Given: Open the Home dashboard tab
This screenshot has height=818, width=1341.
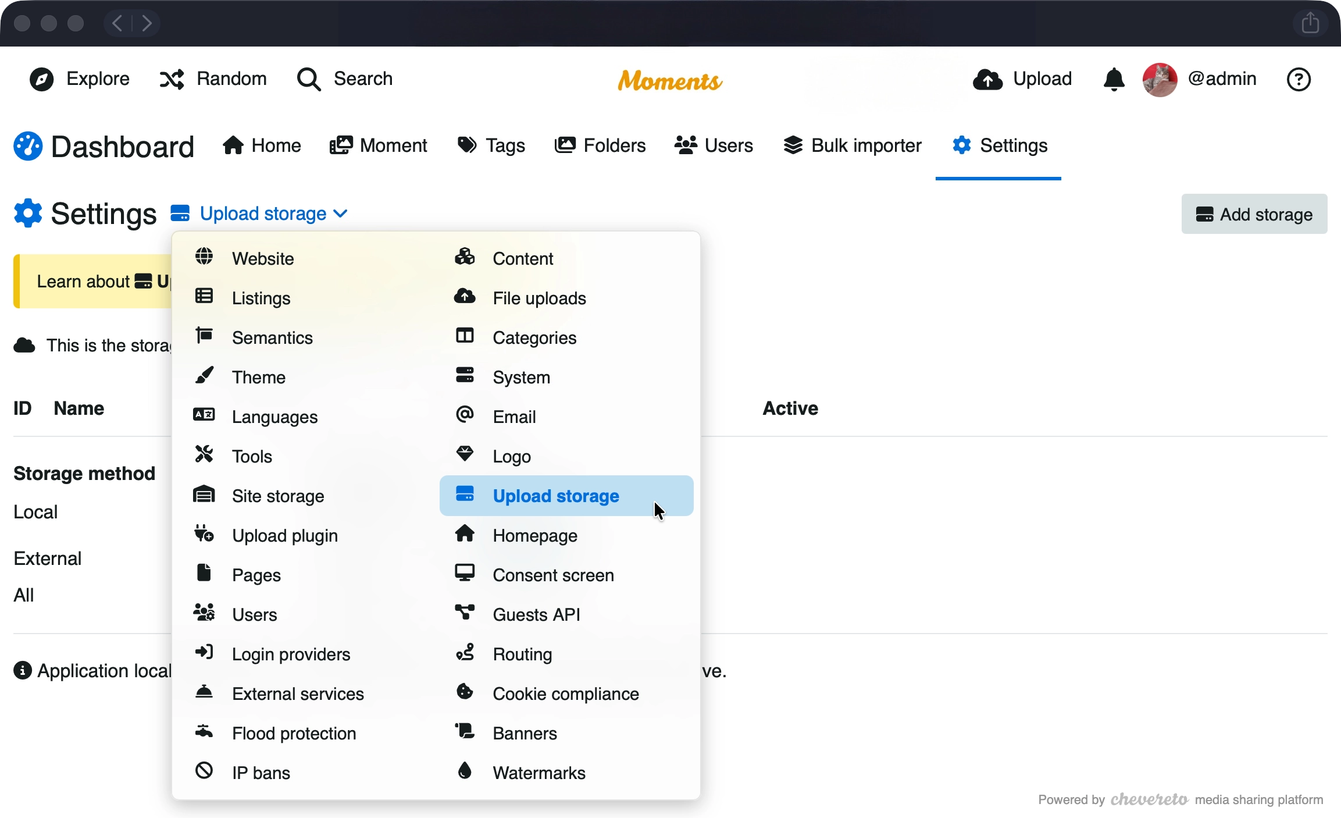Looking at the screenshot, I should click(x=262, y=145).
